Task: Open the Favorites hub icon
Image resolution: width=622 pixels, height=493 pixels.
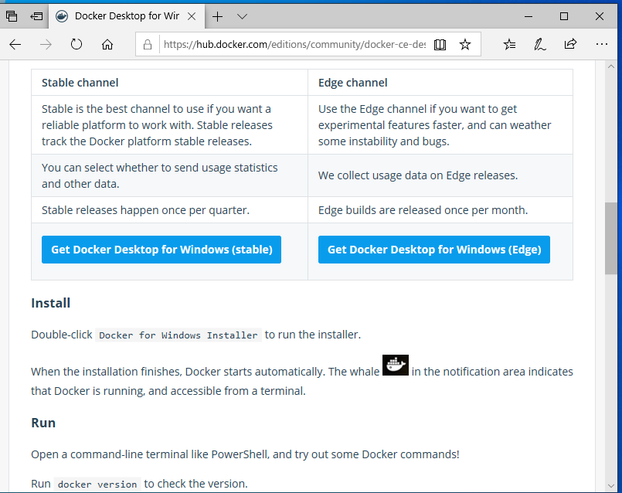Action: [x=509, y=44]
